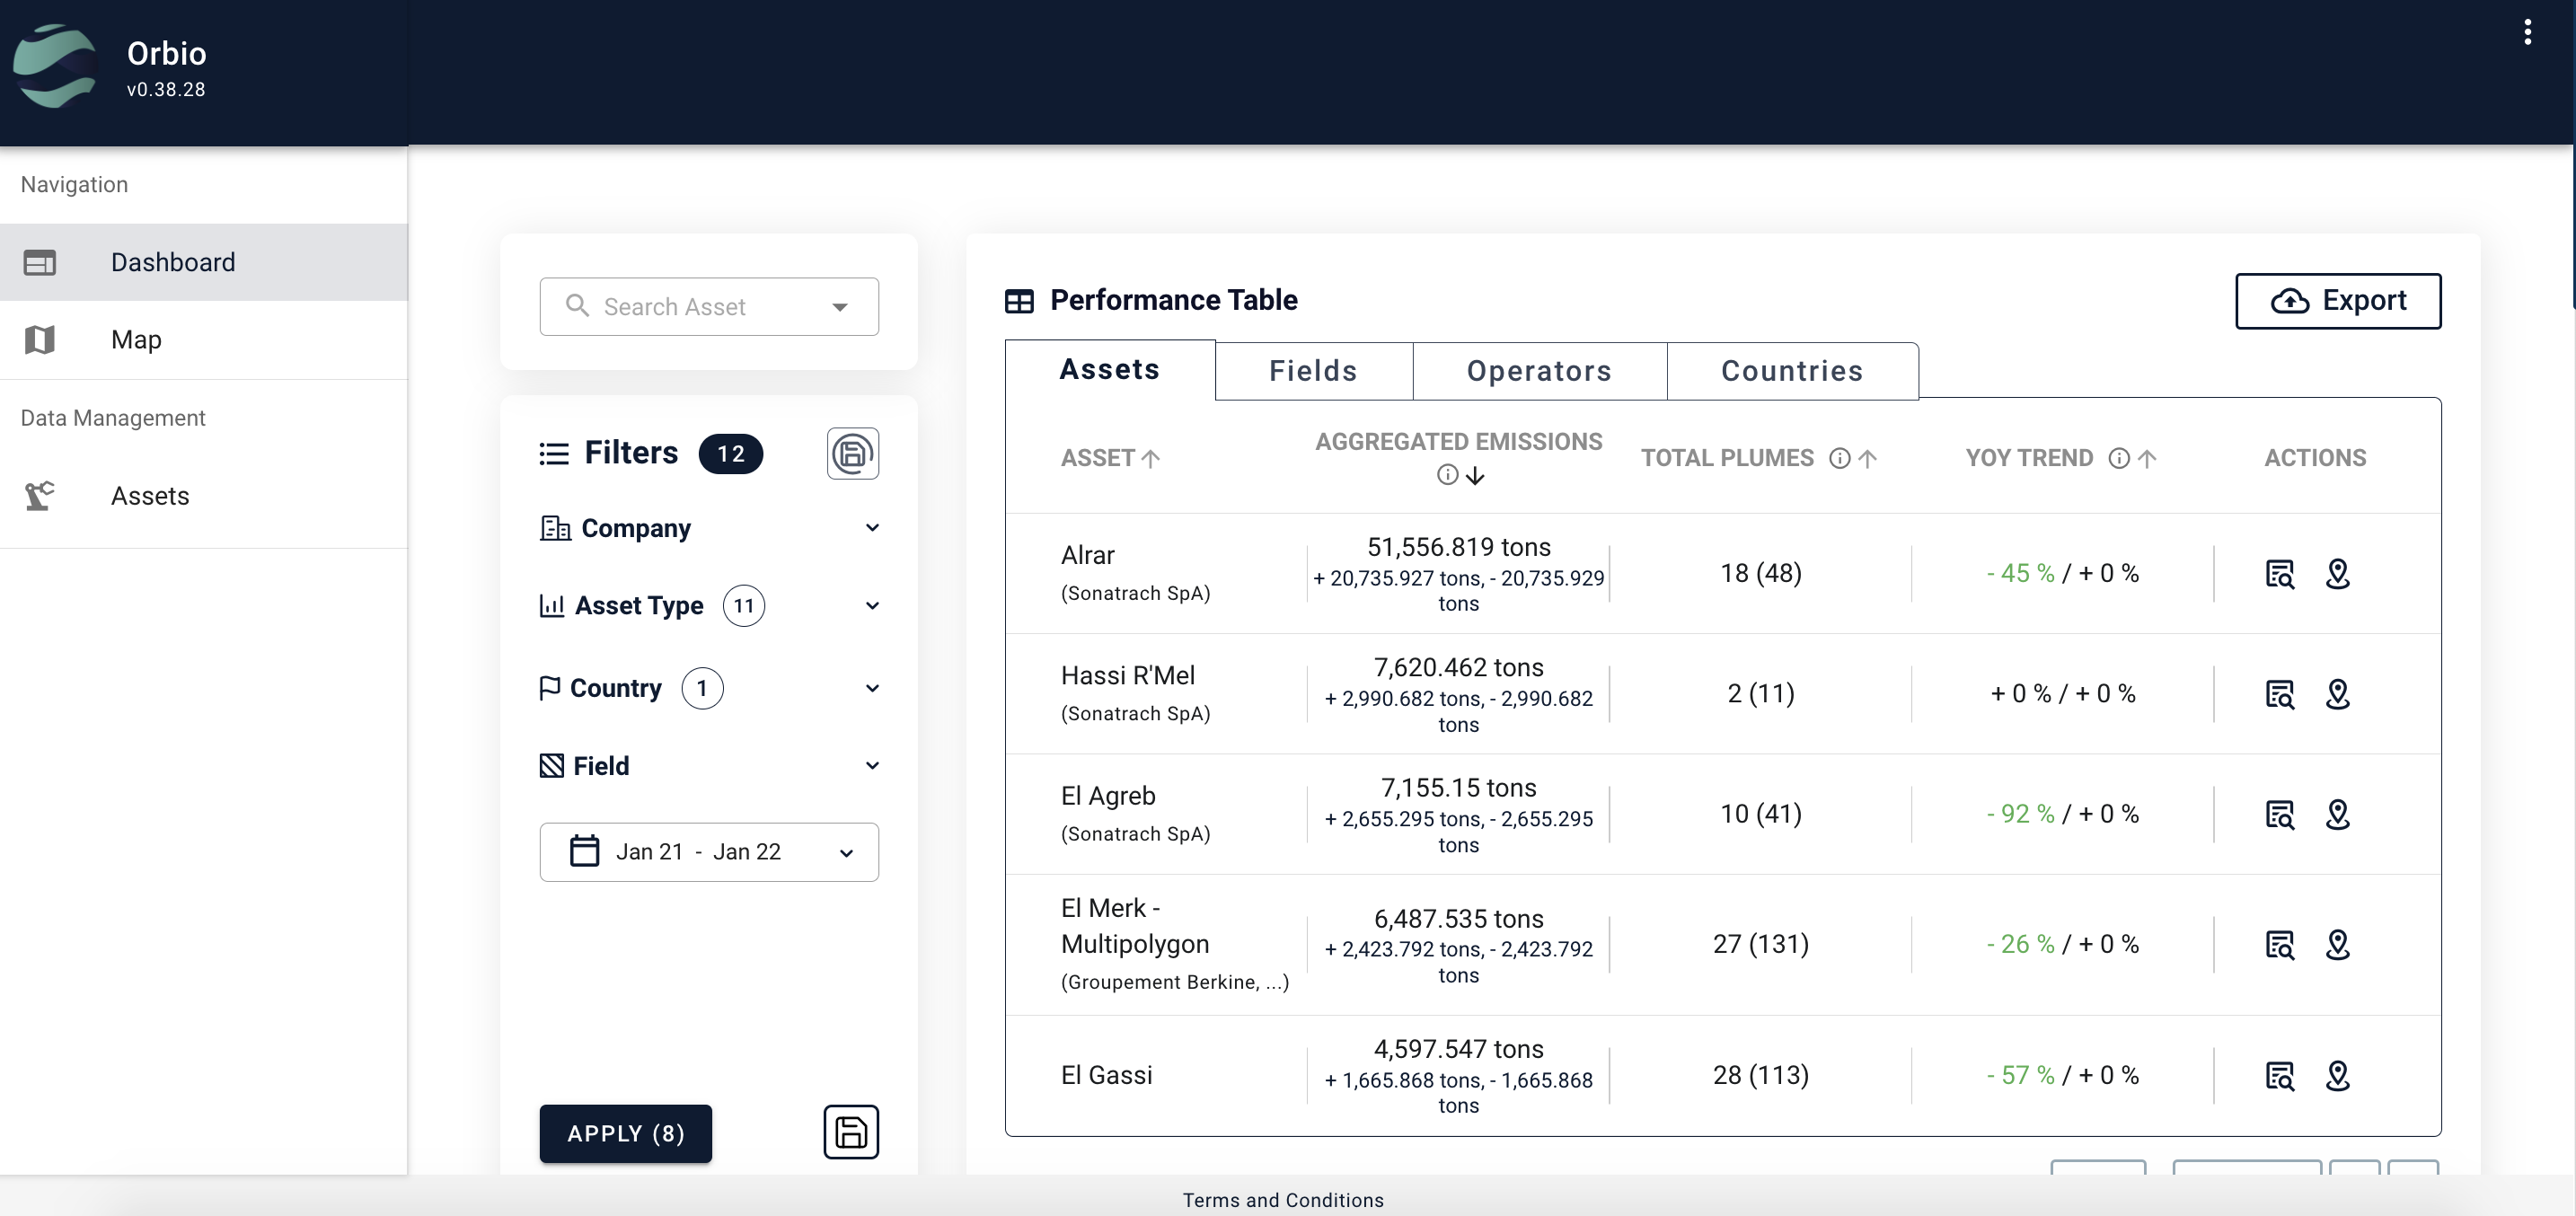Open details icon for Alrar row
Screen dimensions: 2576x1216
point(2279,574)
